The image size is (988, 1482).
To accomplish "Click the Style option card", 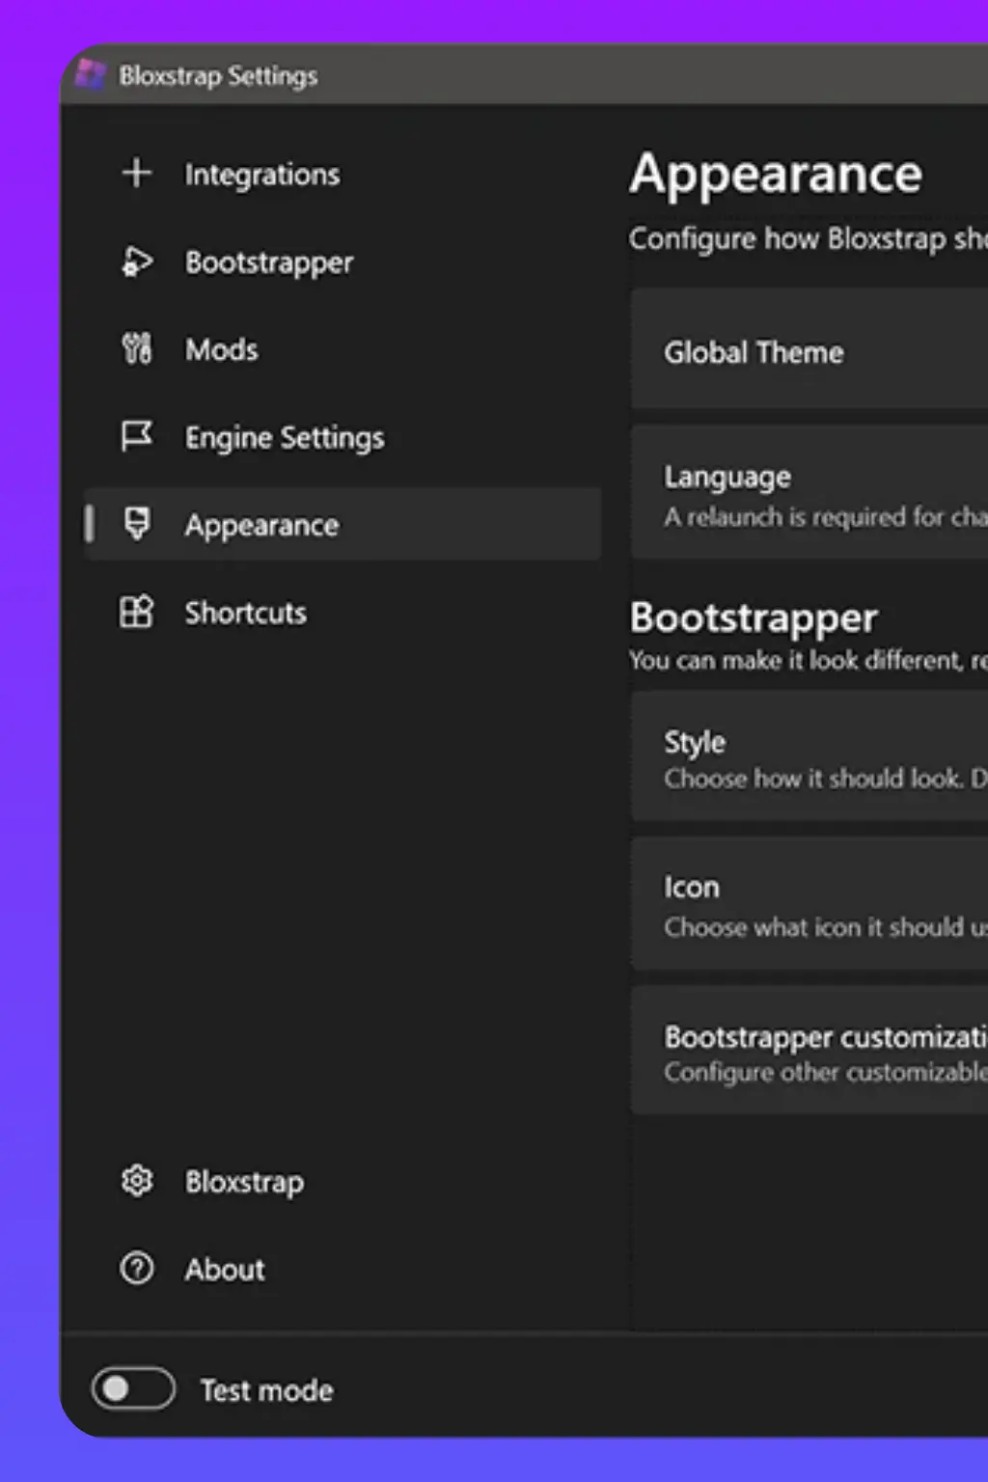I will [x=810, y=756].
